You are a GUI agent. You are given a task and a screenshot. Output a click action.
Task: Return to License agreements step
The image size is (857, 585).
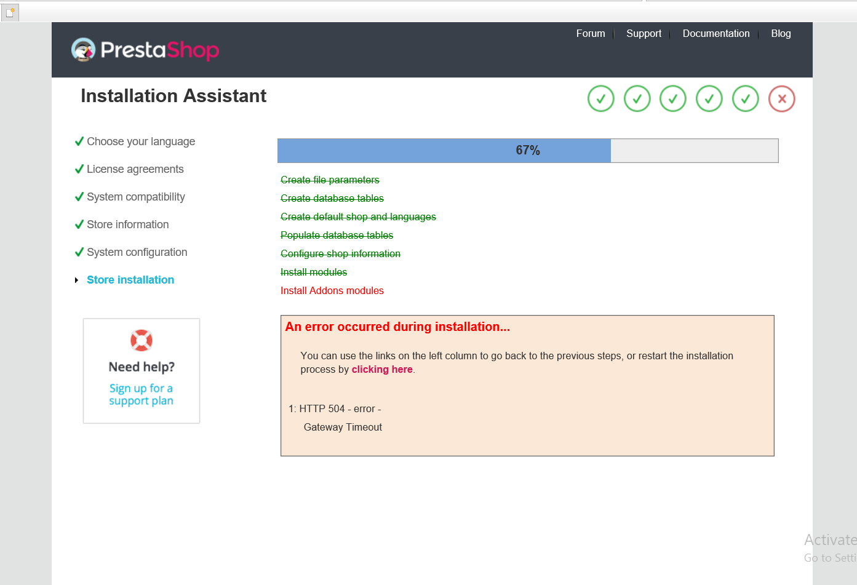point(135,169)
